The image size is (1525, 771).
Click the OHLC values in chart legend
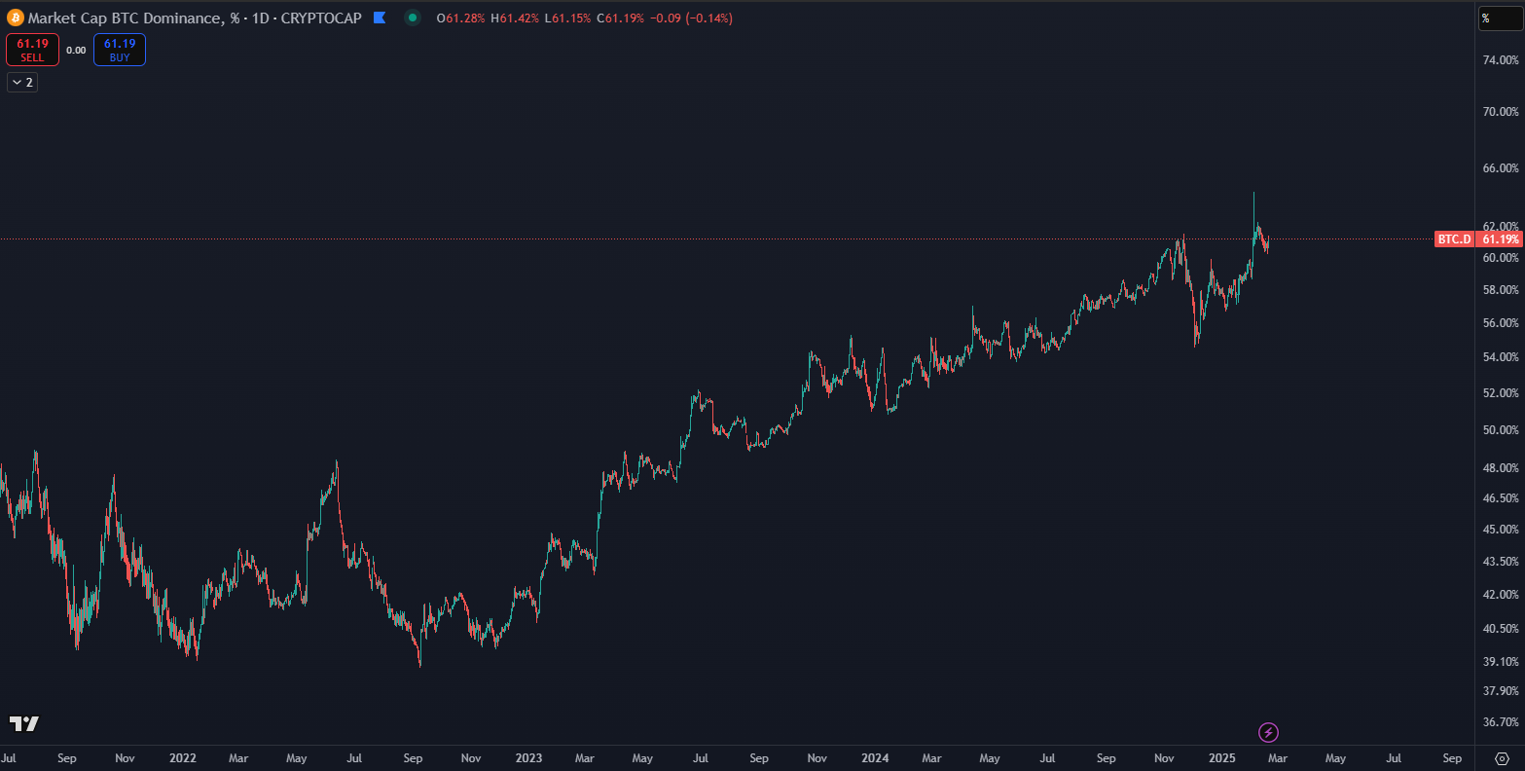pyautogui.click(x=584, y=18)
